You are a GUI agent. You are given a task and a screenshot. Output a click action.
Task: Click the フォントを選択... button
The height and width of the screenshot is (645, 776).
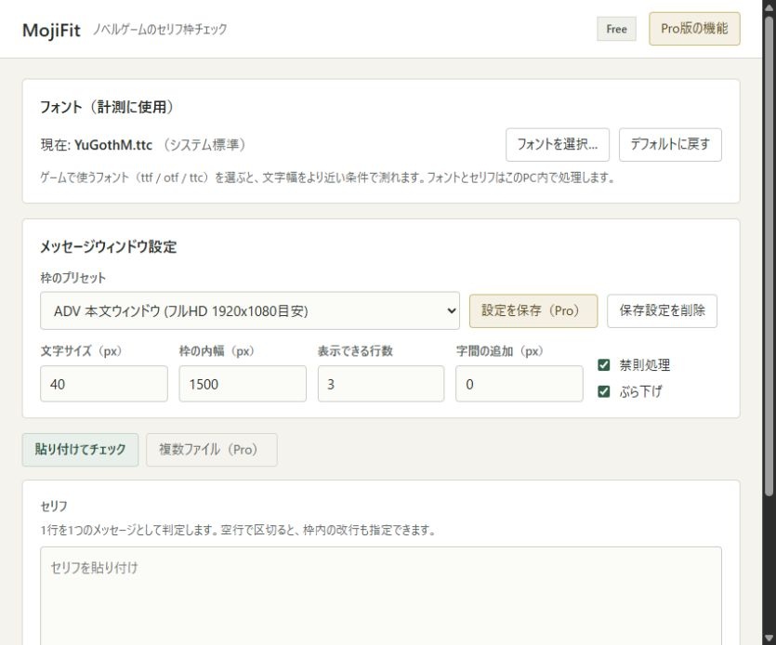pyautogui.click(x=558, y=145)
